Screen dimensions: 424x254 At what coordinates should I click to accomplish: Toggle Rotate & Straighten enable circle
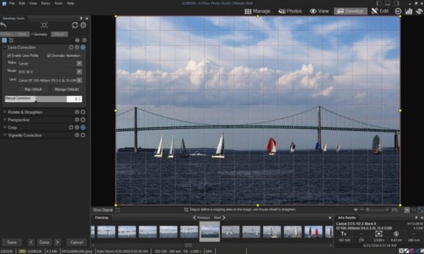pyautogui.click(x=83, y=112)
